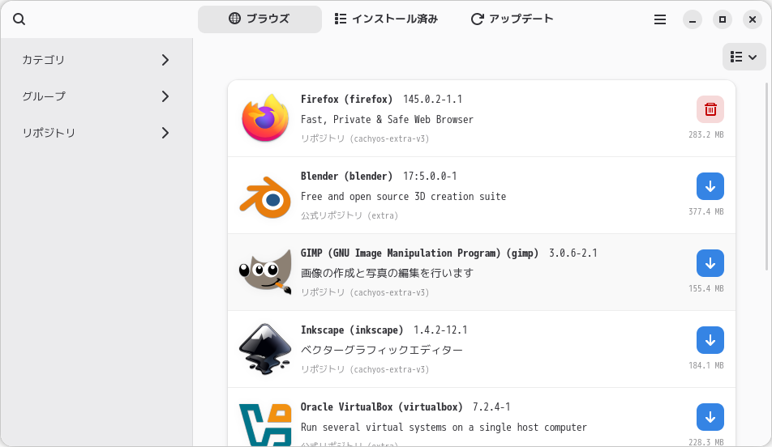Screen dimensions: 772x447
Task: Click the Blender app logo
Action: coord(265,197)
